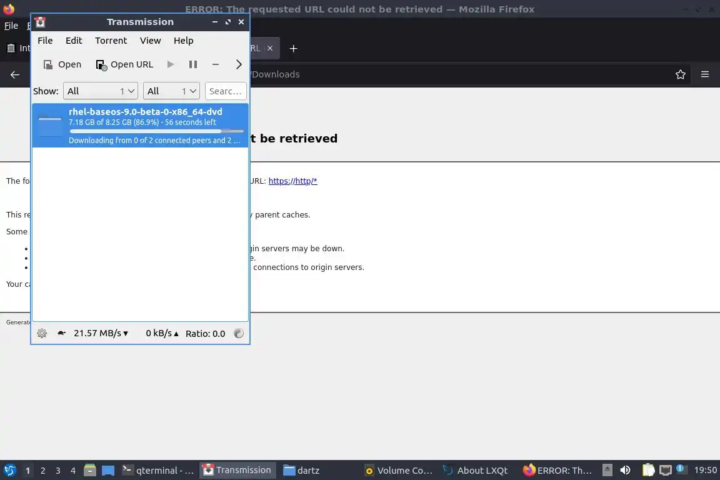Open the first Show filter dropdown
This screenshot has width=720, height=480.
tap(101, 91)
